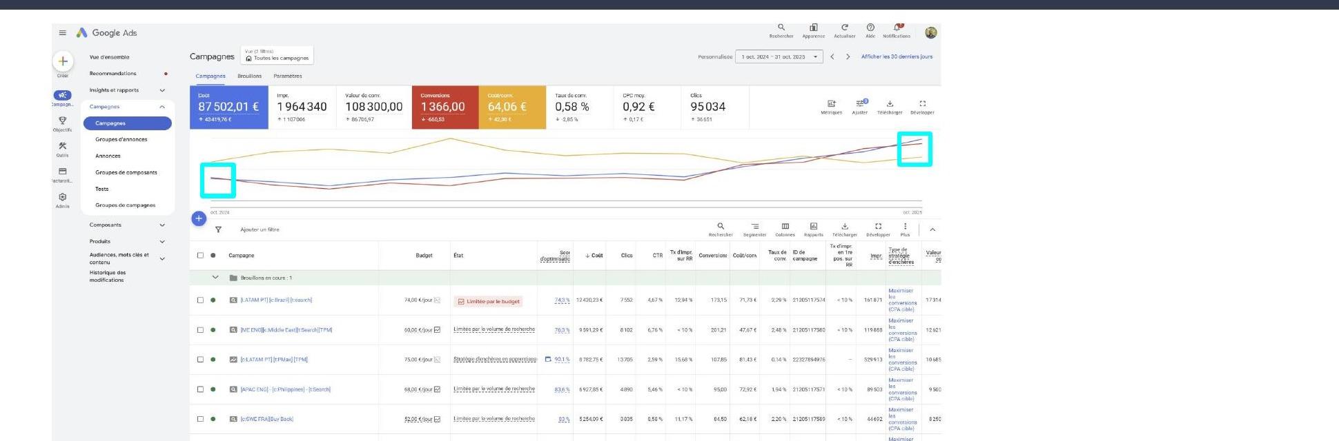Expand Insights et rapports section

[162, 90]
